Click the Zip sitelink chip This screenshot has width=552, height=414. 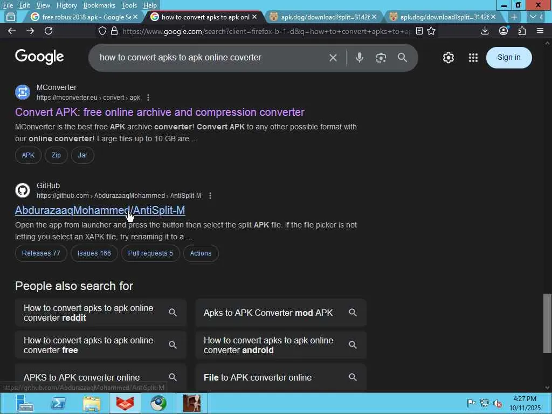pyautogui.click(x=56, y=155)
